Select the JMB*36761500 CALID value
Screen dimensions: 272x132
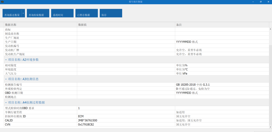coord(126,120)
